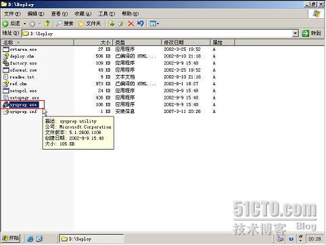Select the cvtarea.exe file icon

coord(6,49)
